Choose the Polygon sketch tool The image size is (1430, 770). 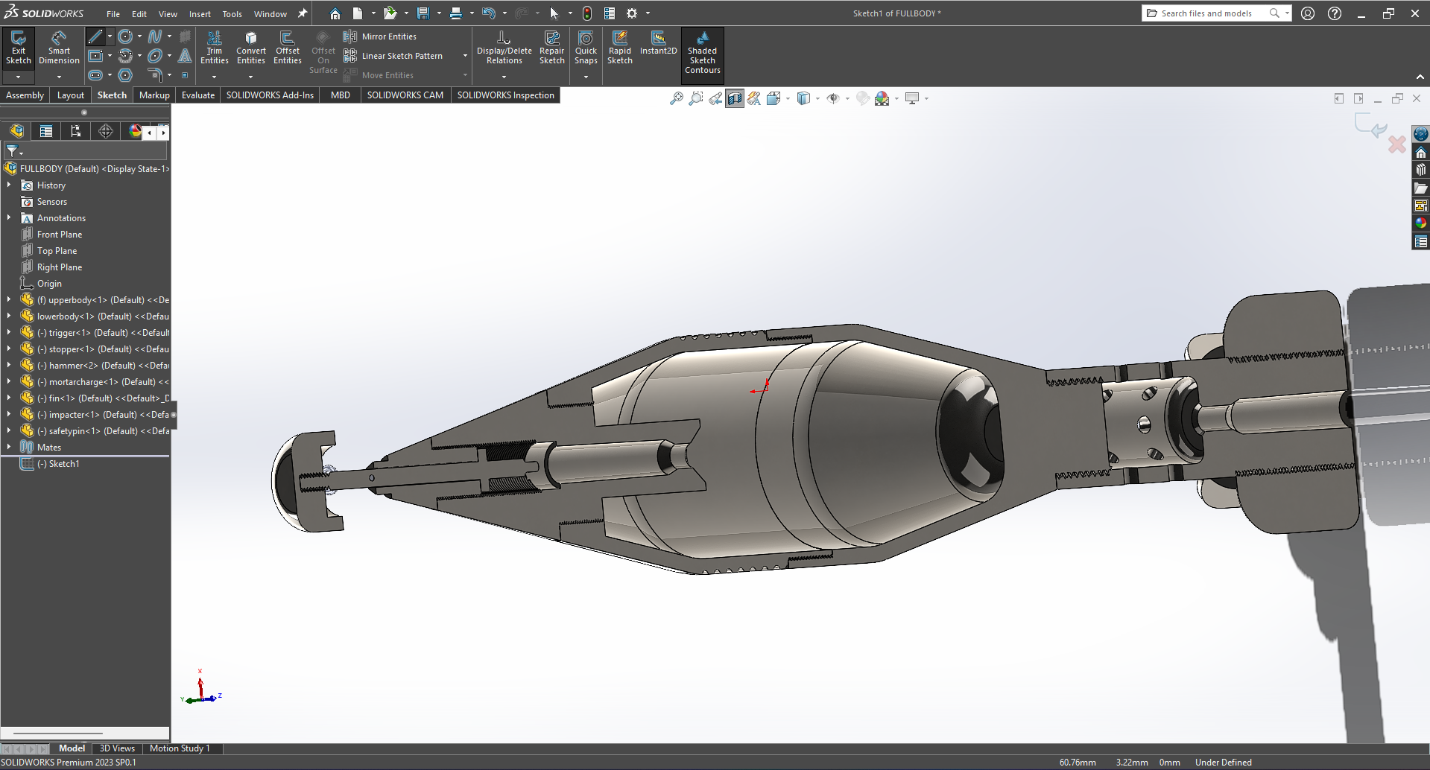click(x=125, y=75)
